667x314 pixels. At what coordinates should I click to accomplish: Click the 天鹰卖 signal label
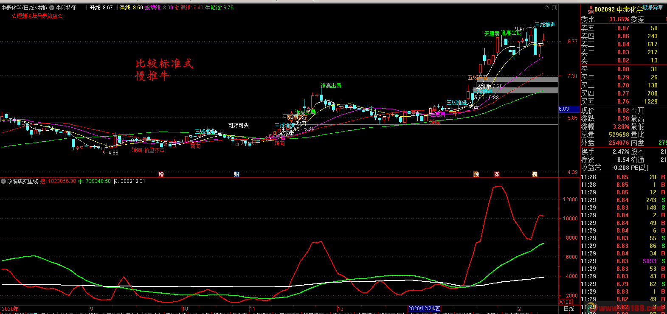492,34
